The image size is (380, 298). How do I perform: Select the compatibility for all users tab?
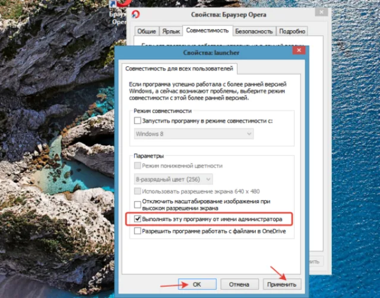[x=179, y=69]
